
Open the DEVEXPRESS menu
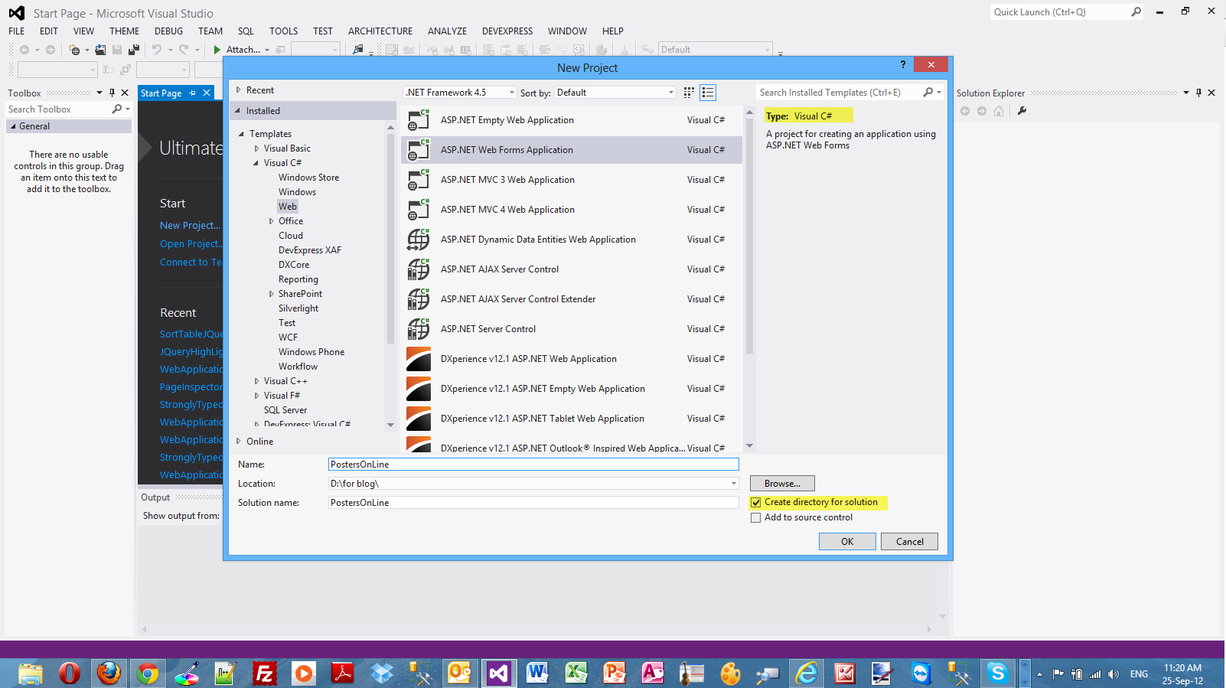pos(507,31)
